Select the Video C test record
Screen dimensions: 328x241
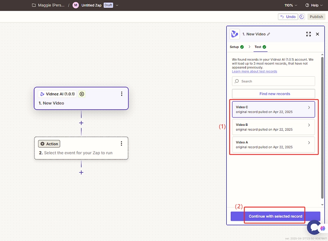click(273, 109)
